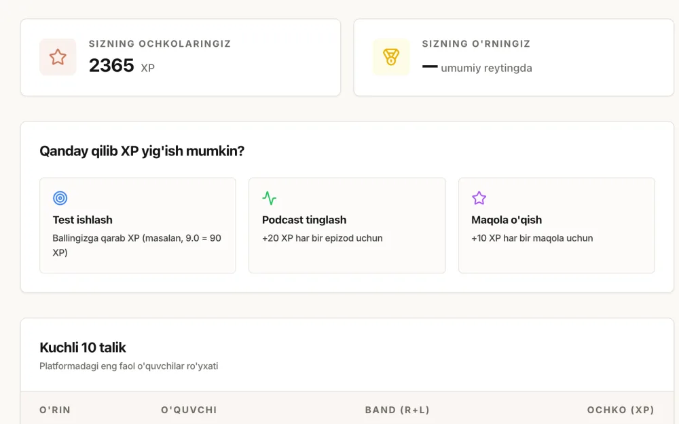Select the Maqola o'qish card title
Image resolution: width=679 pixels, height=424 pixels.
tap(507, 220)
